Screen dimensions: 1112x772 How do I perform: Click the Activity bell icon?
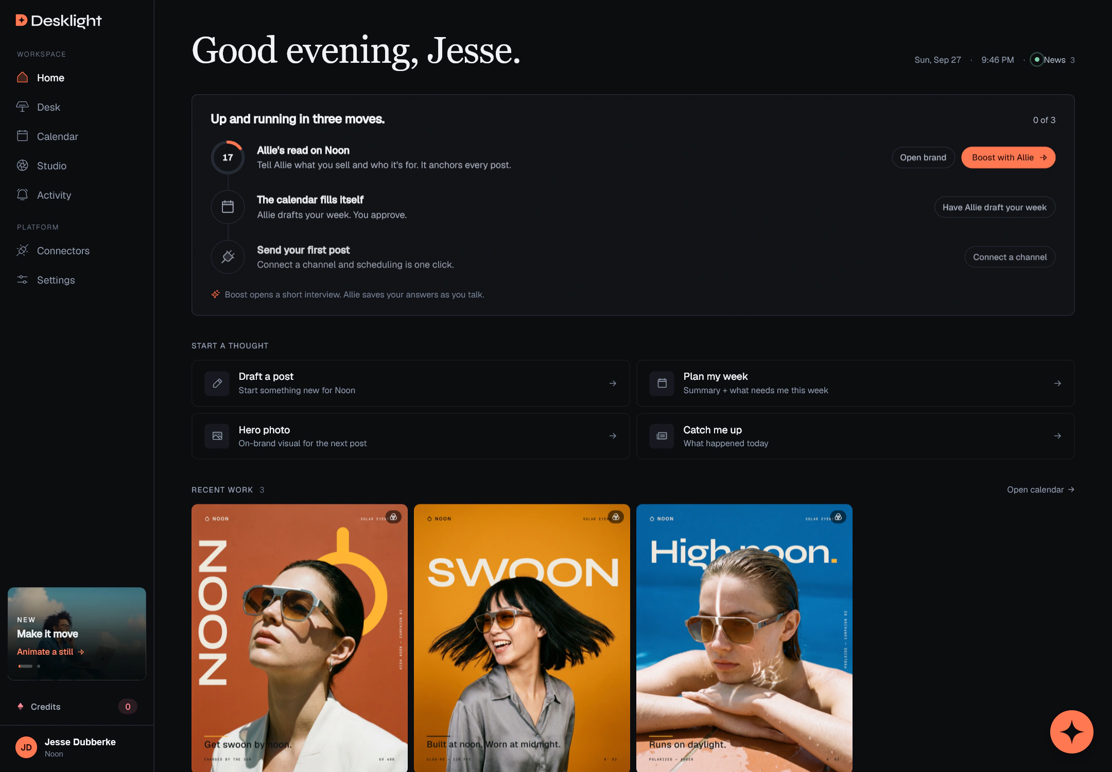coord(22,195)
